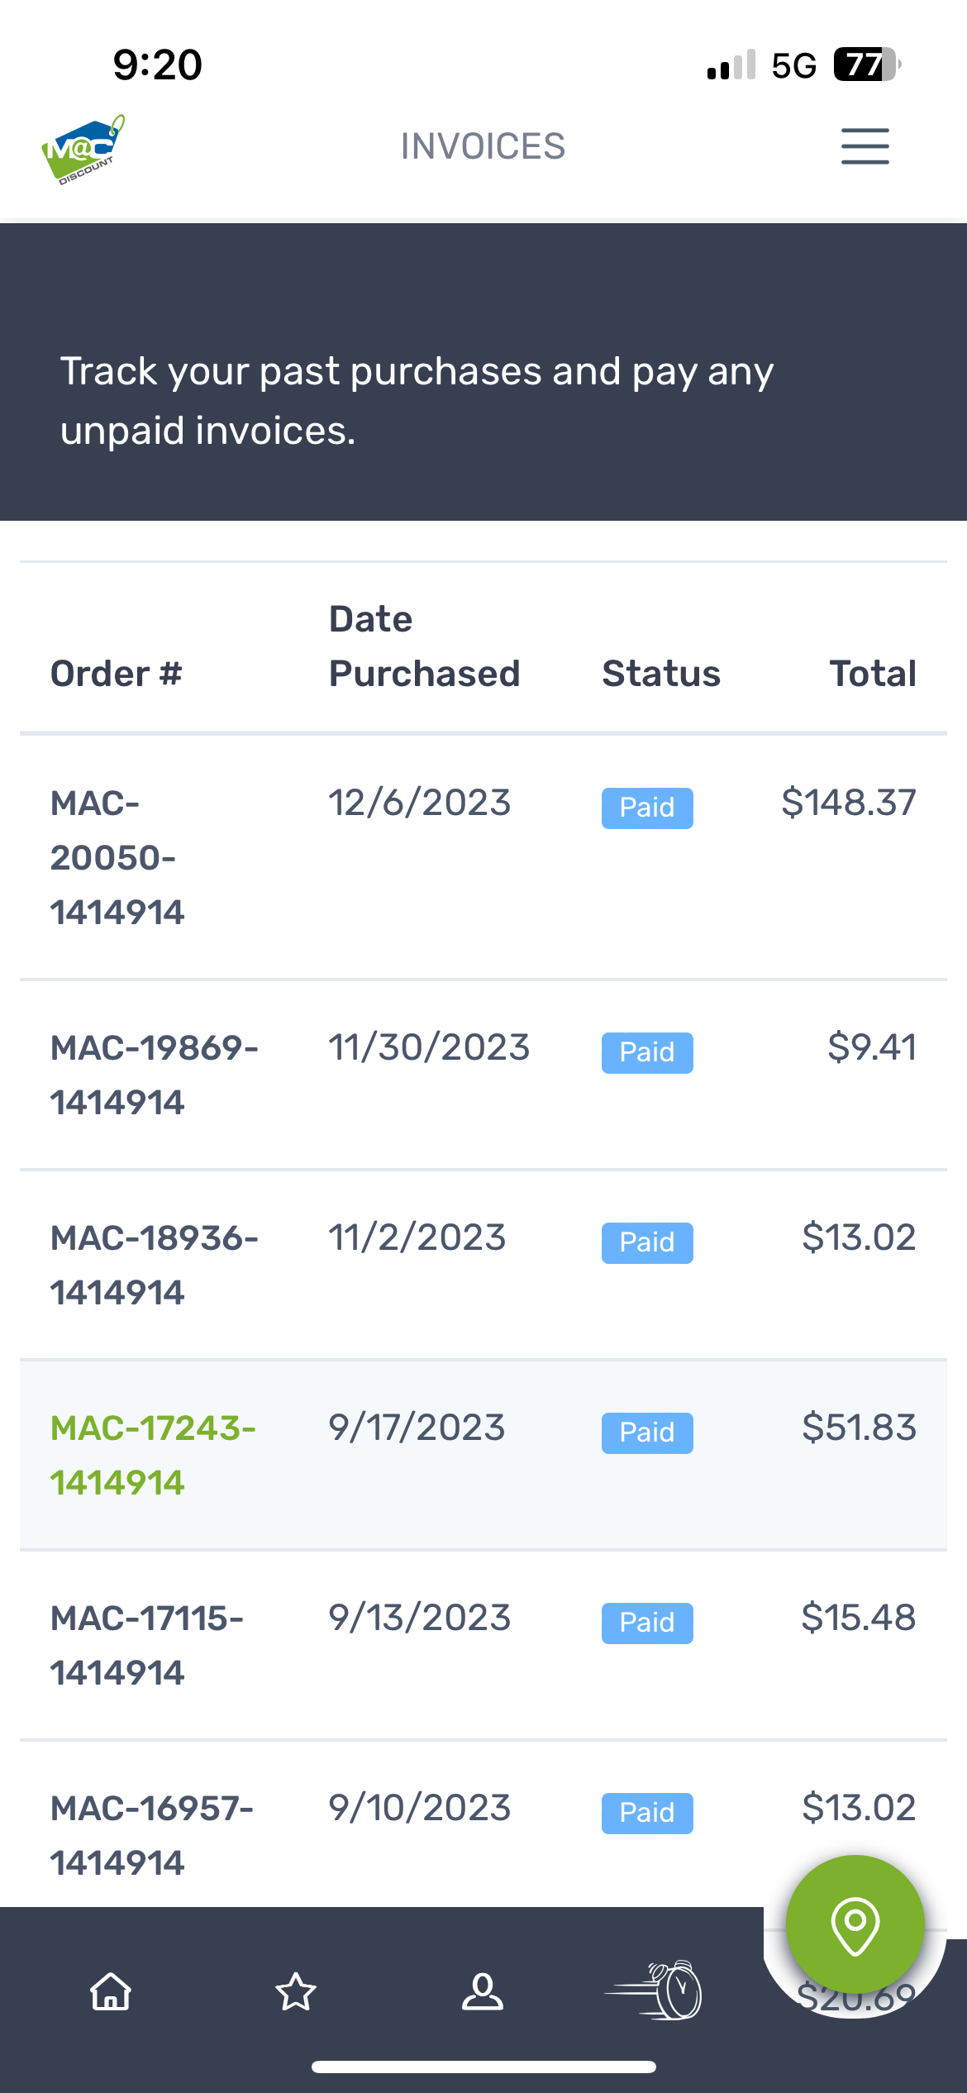Select the INVOICES header title
967x2093 pixels.
(x=483, y=145)
